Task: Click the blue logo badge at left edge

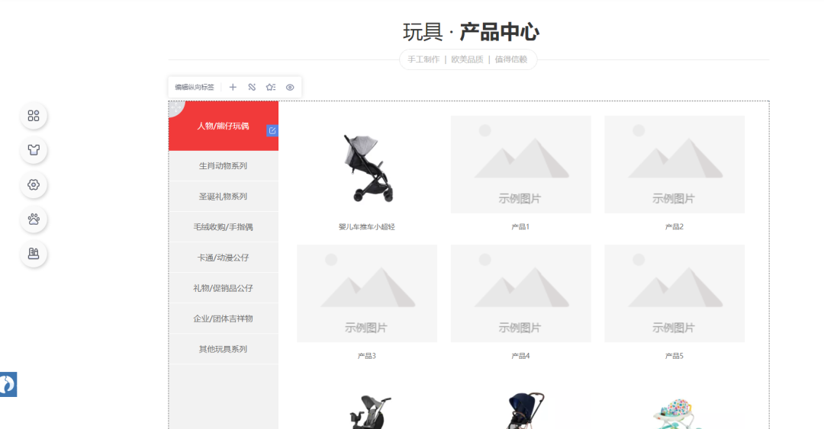Action: click(8, 384)
